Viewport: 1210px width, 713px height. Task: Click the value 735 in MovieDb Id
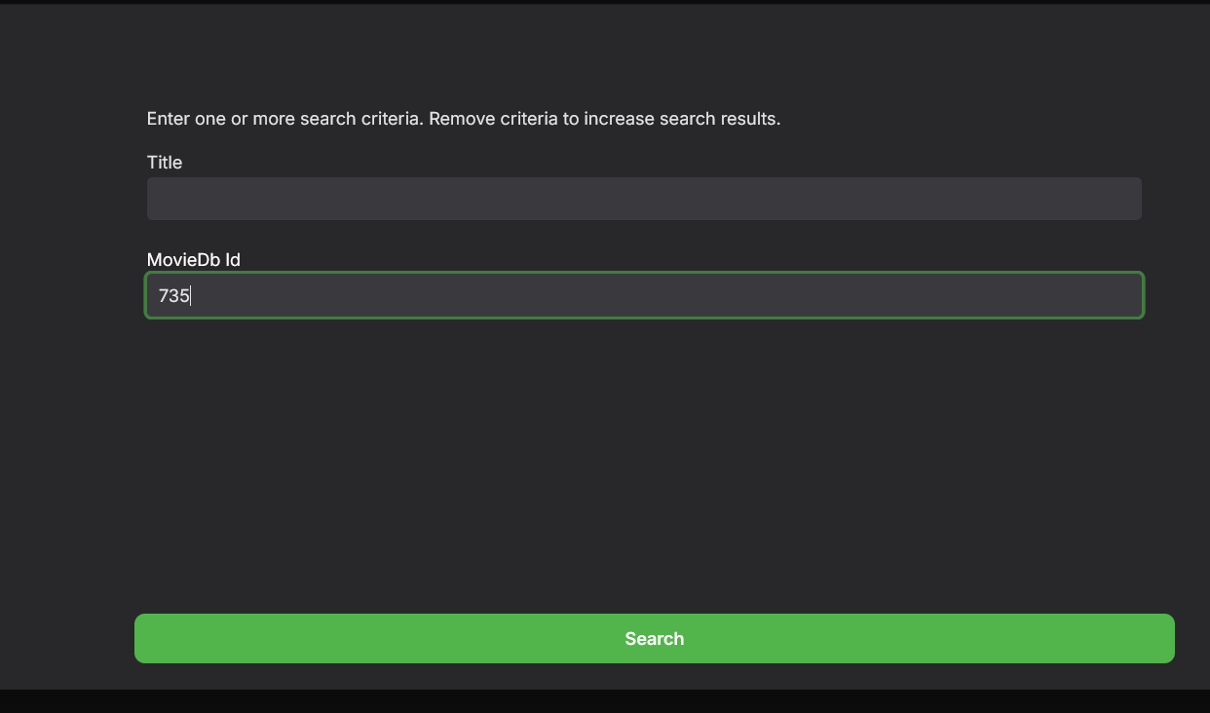[x=173, y=296]
